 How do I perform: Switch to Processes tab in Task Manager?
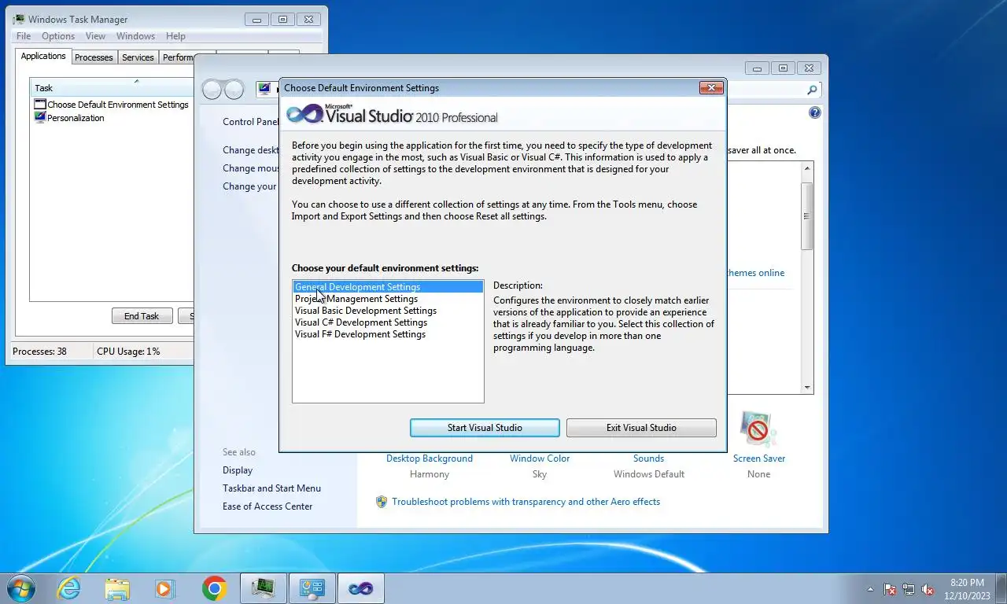94,57
